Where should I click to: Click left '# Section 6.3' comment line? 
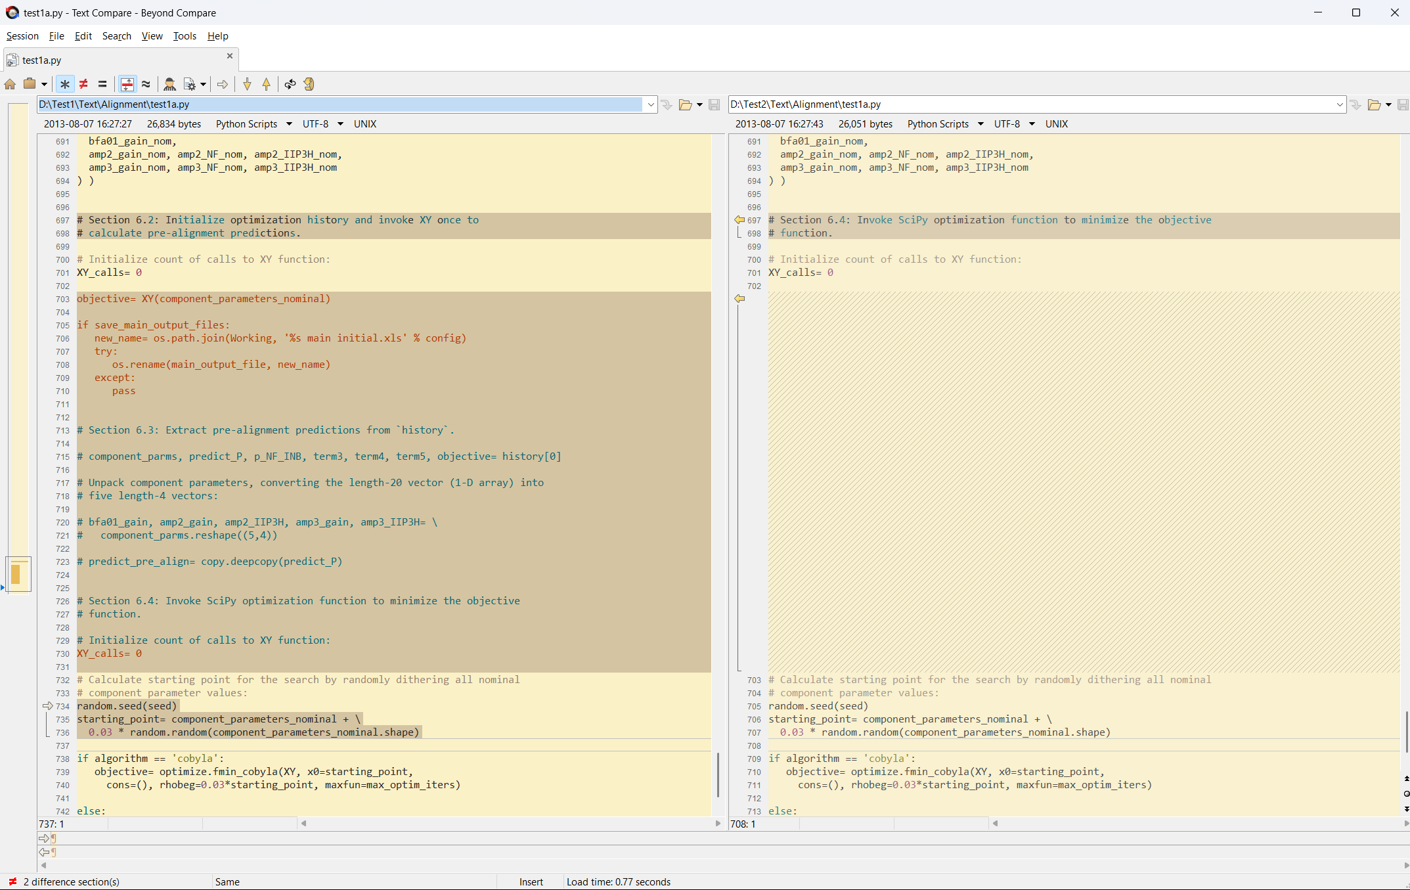pyautogui.click(x=265, y=430)
